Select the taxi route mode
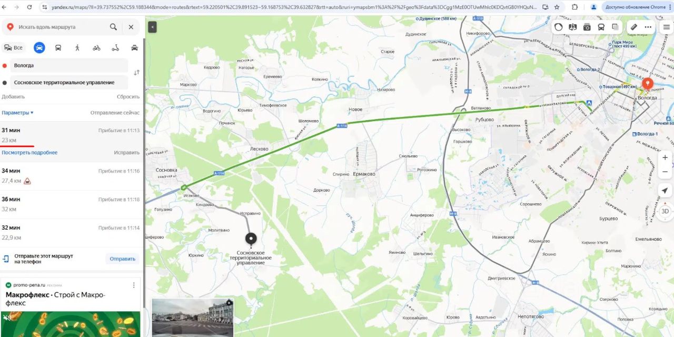The width and height of the screenshot is (674, 337). pos(134,47)
